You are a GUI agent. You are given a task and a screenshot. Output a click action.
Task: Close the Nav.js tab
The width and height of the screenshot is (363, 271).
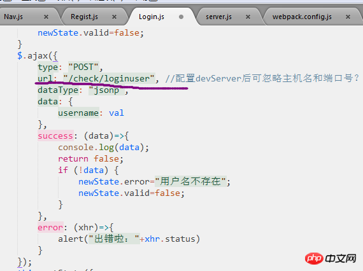[46, 17]
